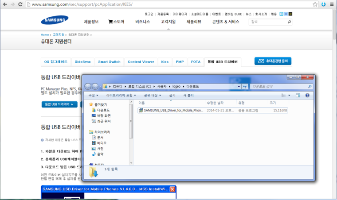The image size is (337, 200).
Task: Click the Home breadcrumb link
Action: pos(45,35)
